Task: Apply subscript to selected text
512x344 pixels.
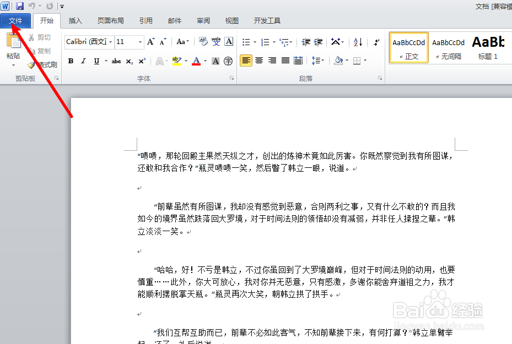Action: coord(129,61)
